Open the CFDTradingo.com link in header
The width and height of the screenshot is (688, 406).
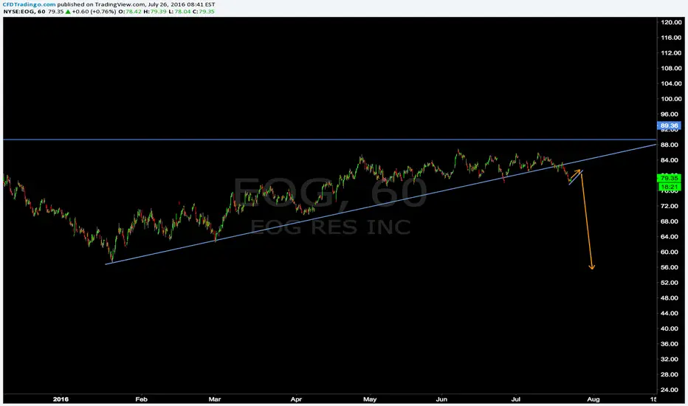[x=30, y=4]
